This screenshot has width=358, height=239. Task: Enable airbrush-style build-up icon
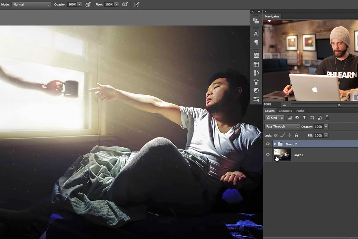point(125,4)
